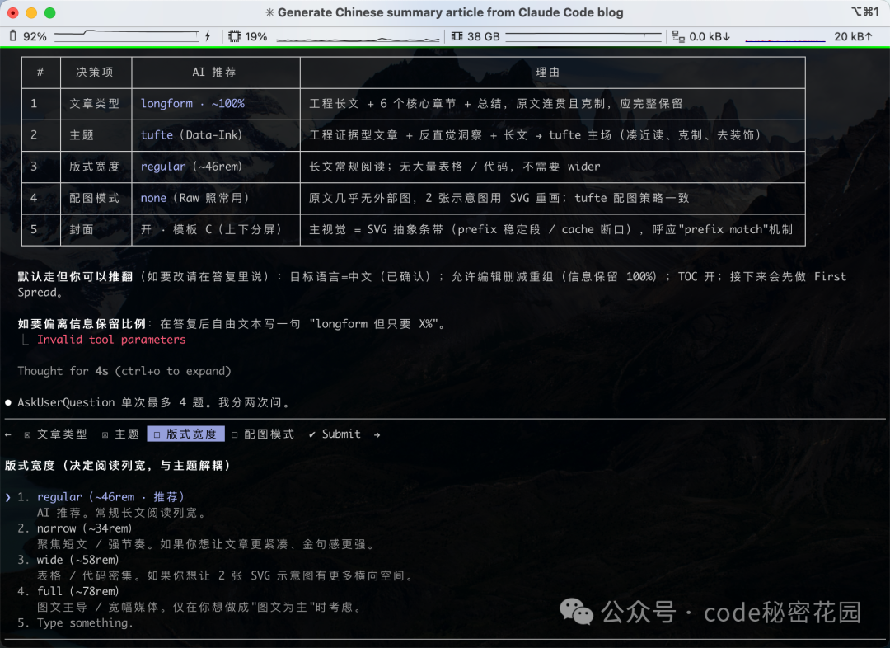This screenshot has height=648, width=890.
Task: Toggle the checked box beside 主题
Action: tap(105, 435)
